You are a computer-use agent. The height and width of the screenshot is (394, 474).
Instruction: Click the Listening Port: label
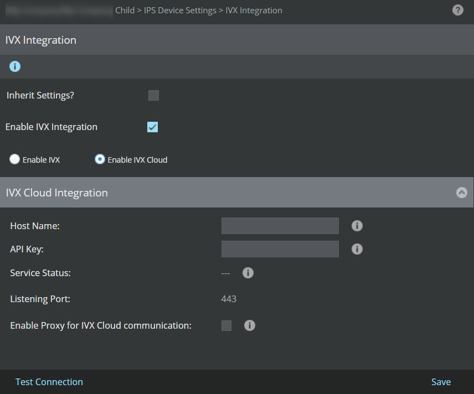[x=40, y=299]
